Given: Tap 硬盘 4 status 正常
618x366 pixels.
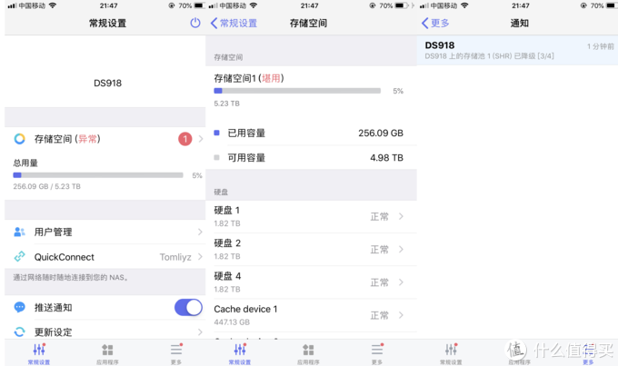Looking at the screenshot, I should (x=379, y=282).
